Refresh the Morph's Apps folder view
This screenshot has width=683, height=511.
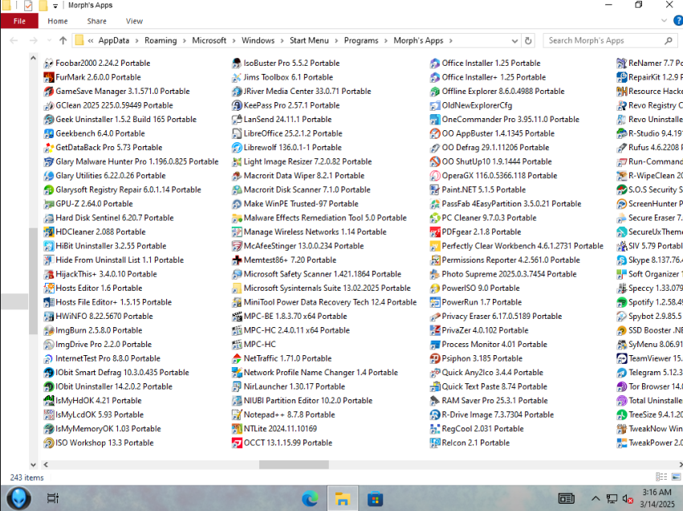[528, 40]
